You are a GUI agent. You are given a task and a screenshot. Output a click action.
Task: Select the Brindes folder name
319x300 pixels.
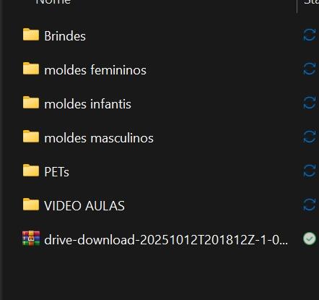pyautogui.click(x=65, y=36)
